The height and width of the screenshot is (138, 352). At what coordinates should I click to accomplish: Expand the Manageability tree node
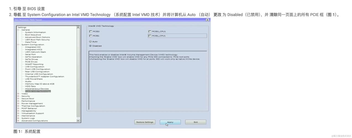pyautogui.click(x=19, y=111)
